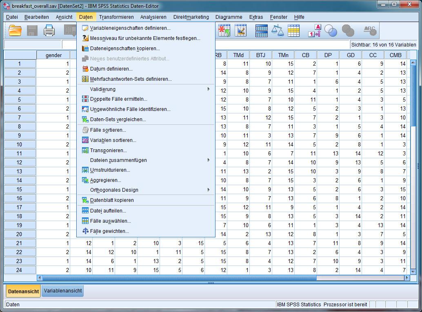Select row header number 10

pos(20,144)
